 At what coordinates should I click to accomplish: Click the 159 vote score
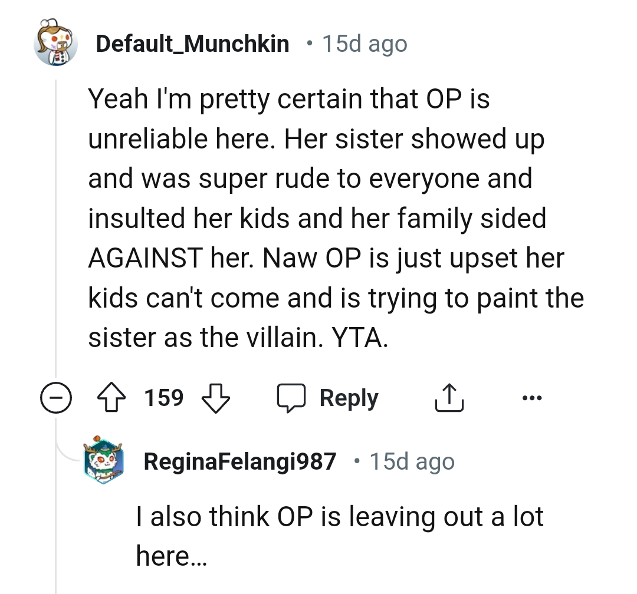point(164,398)
